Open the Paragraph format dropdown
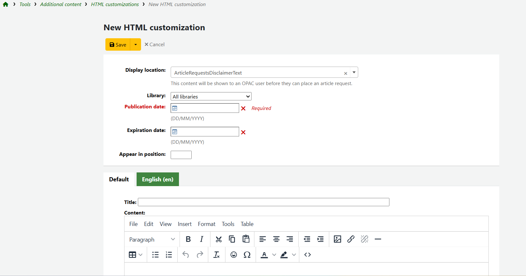This screenshot has width=526, height=276. pyautogui.click(x=152, y=239)
